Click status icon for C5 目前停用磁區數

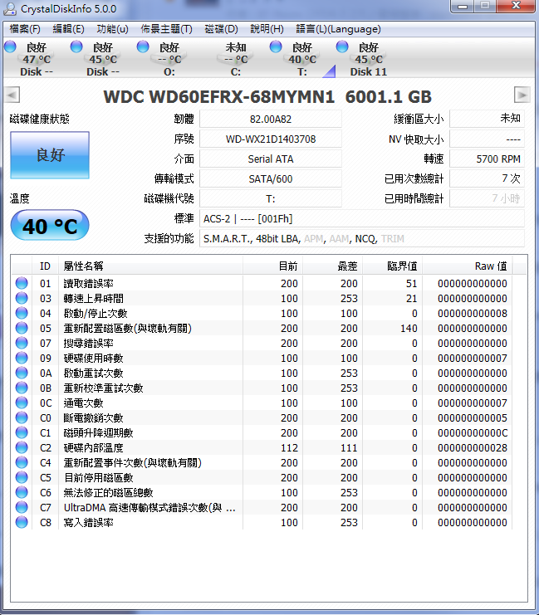(x=22, y=477)
